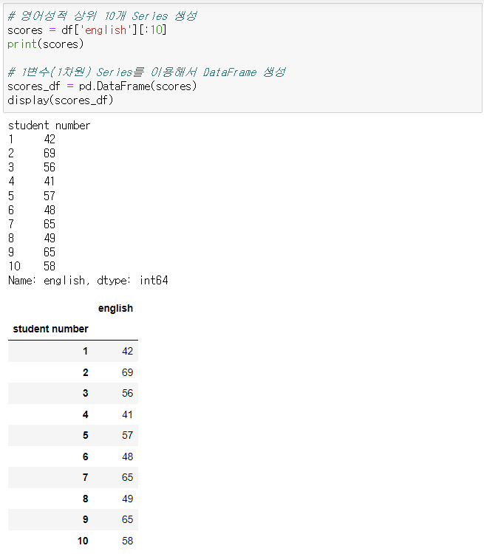Click the pd.DataFrame(scores) assignment line

[x=102, y=86]
